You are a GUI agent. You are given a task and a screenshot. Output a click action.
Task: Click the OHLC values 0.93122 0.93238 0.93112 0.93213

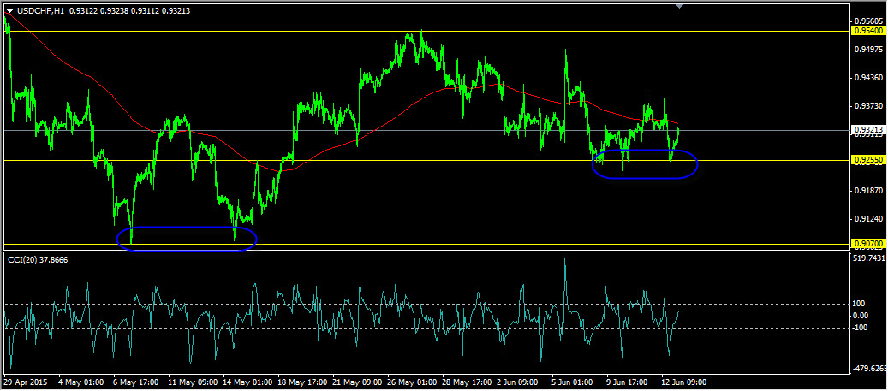pyautogui.click(x=129, y=11)
